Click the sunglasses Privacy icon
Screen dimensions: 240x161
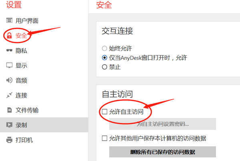[x=9, y=50]
